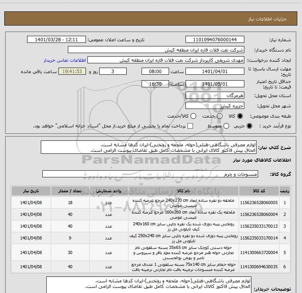Toggle the اسناد خزانه اسلامی payment checkbox

click(190, 126)
